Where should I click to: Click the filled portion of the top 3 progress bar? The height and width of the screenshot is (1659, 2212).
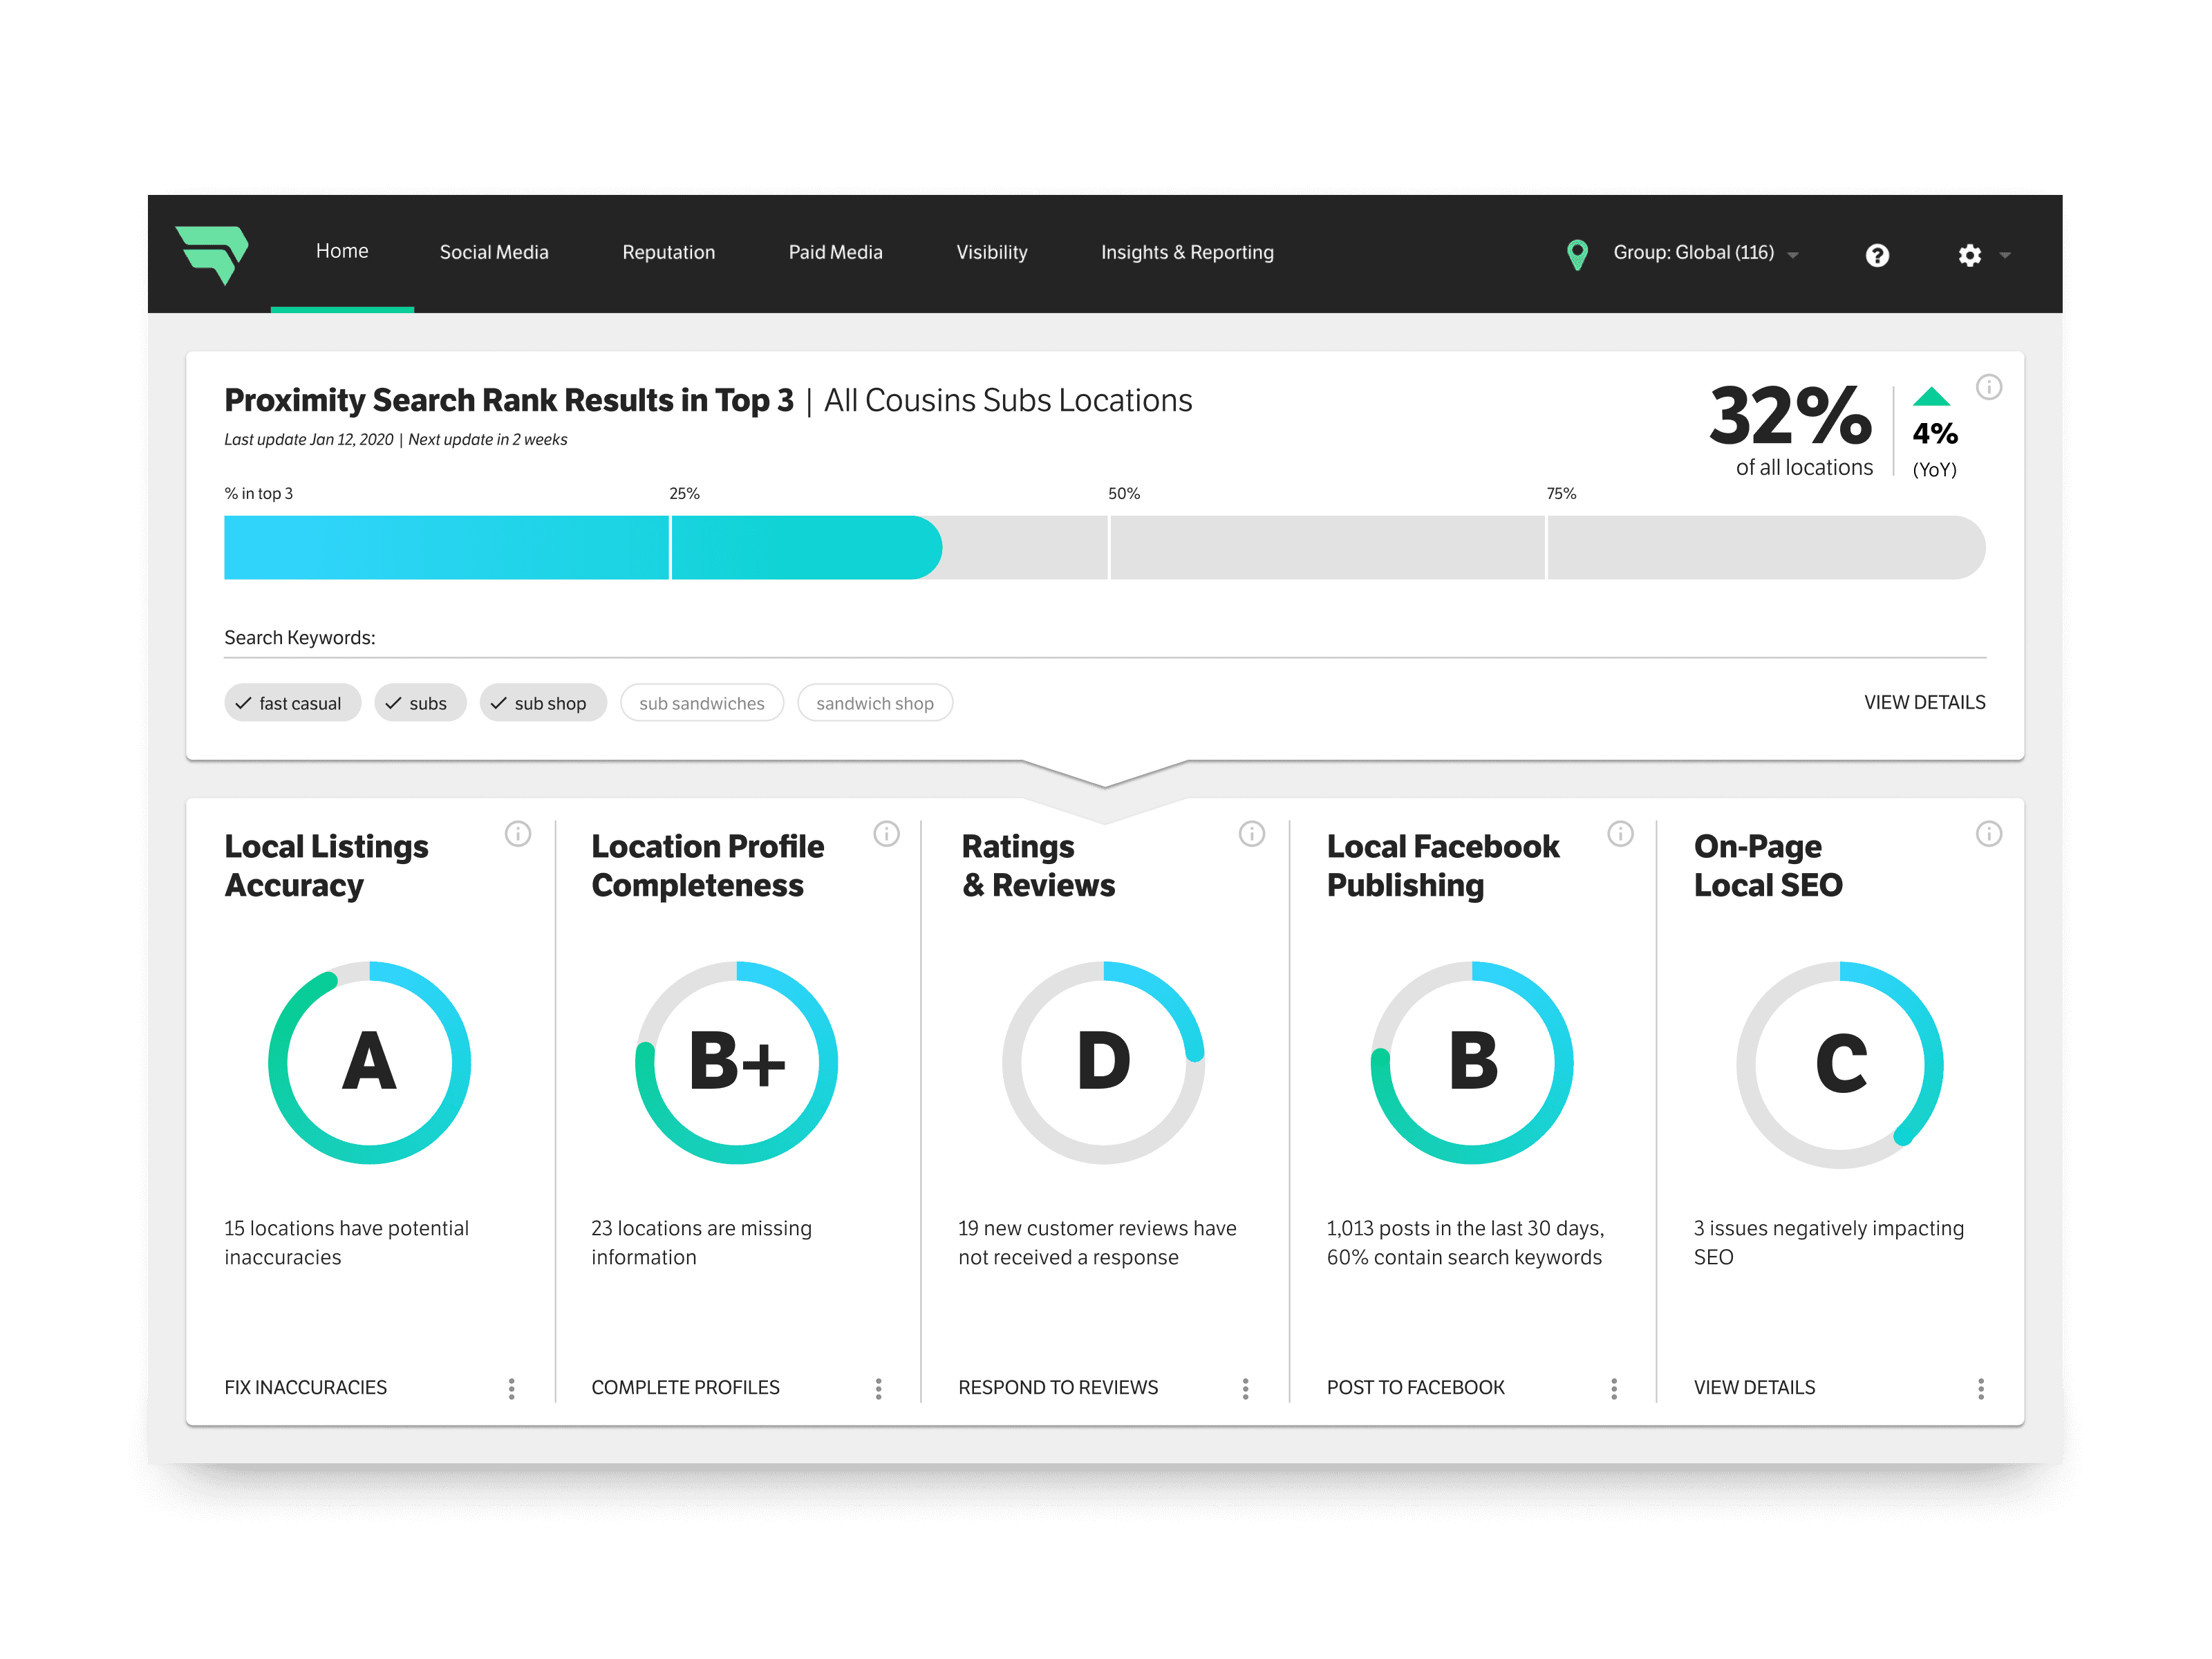coord(583,547)
